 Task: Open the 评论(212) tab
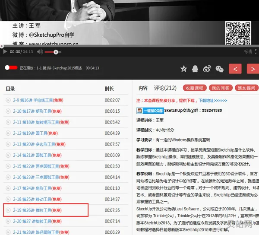(x=165, y=88)
